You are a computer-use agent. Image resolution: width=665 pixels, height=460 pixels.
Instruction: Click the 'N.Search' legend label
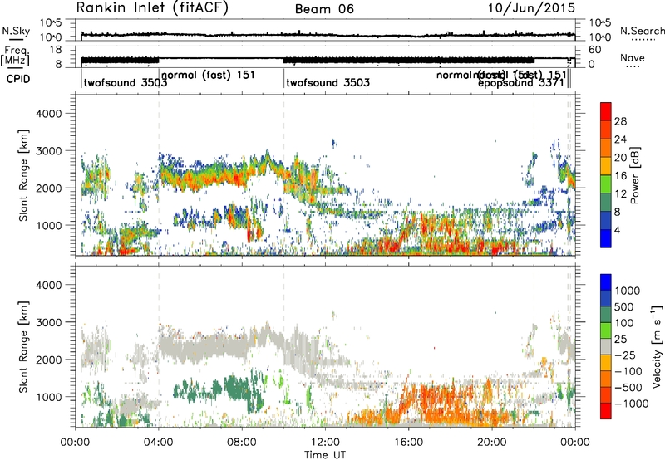tap(642, 31)
